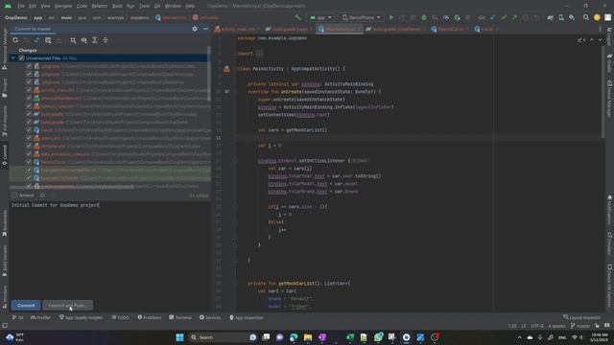
Task: Click the Group By icon in commit toolbar
Action: 73,40
